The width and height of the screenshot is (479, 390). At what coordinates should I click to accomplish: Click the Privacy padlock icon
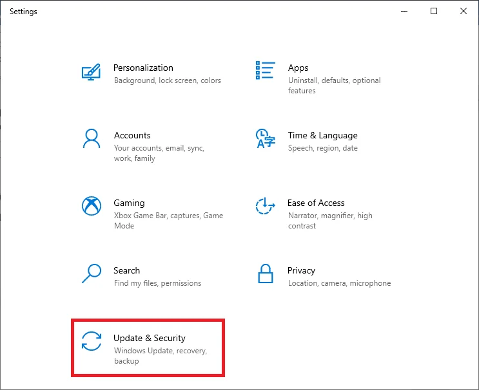click(x=265, y=274)
